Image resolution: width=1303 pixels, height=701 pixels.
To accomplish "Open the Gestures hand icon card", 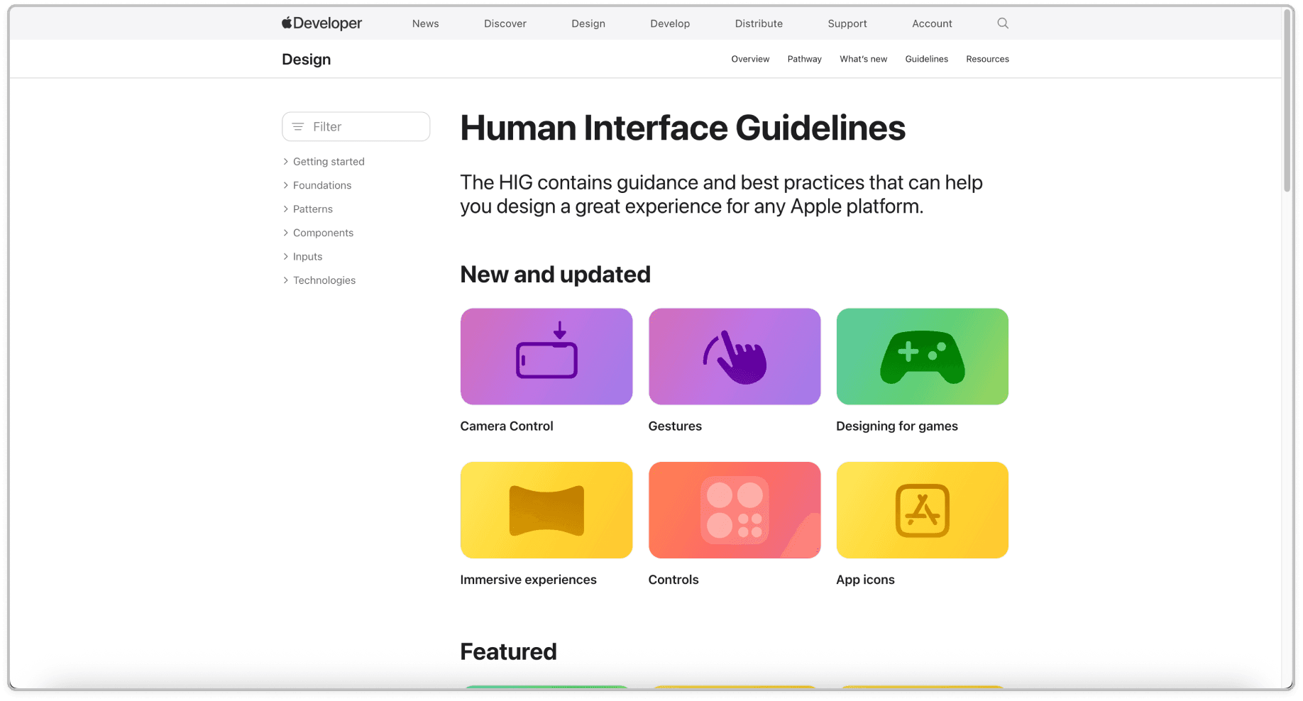I will pos(735,356).
